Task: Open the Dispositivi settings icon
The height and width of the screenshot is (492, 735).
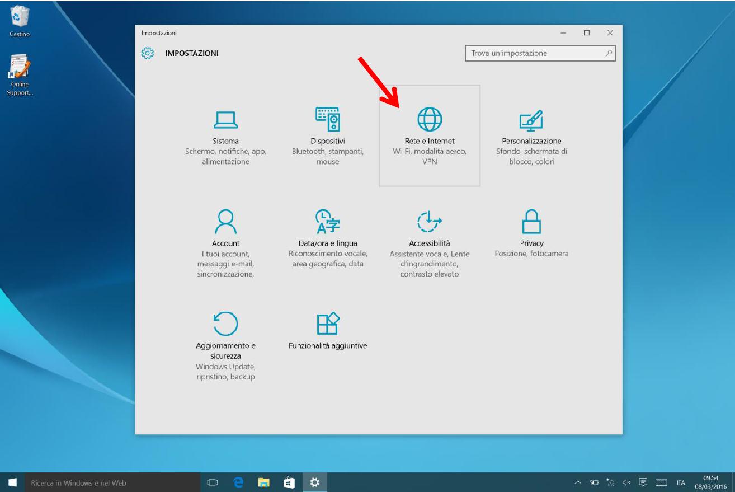Action: click(327, 119)
